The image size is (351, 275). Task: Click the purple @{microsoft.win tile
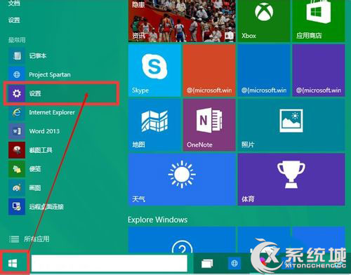[x=319, y=70]
